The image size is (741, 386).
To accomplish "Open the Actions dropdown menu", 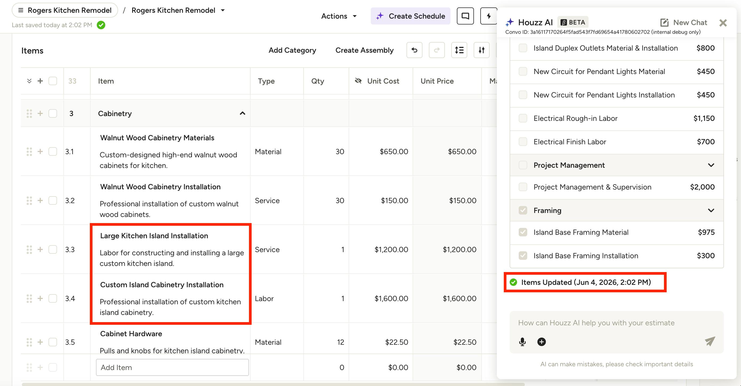I will [339, 16].
